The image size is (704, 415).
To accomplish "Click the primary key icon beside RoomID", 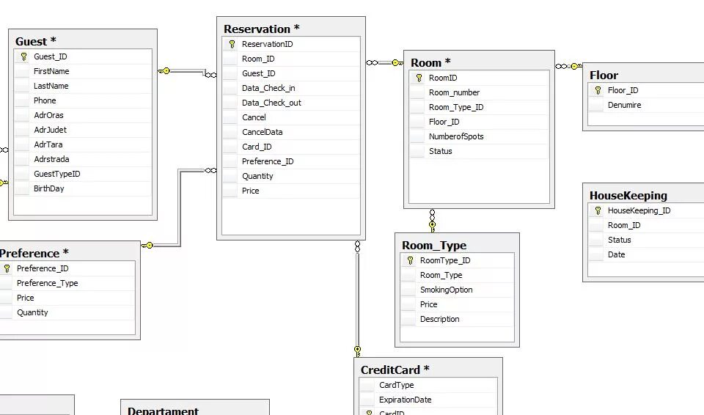I will [419, 78].
